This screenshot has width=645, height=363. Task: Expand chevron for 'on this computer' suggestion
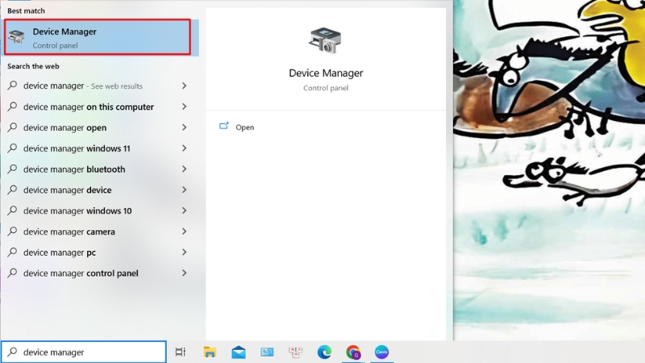(x=185, y=106)
